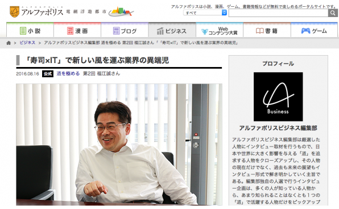
Task: Click the open book 書籍 icon
Action: pos(260,31)
